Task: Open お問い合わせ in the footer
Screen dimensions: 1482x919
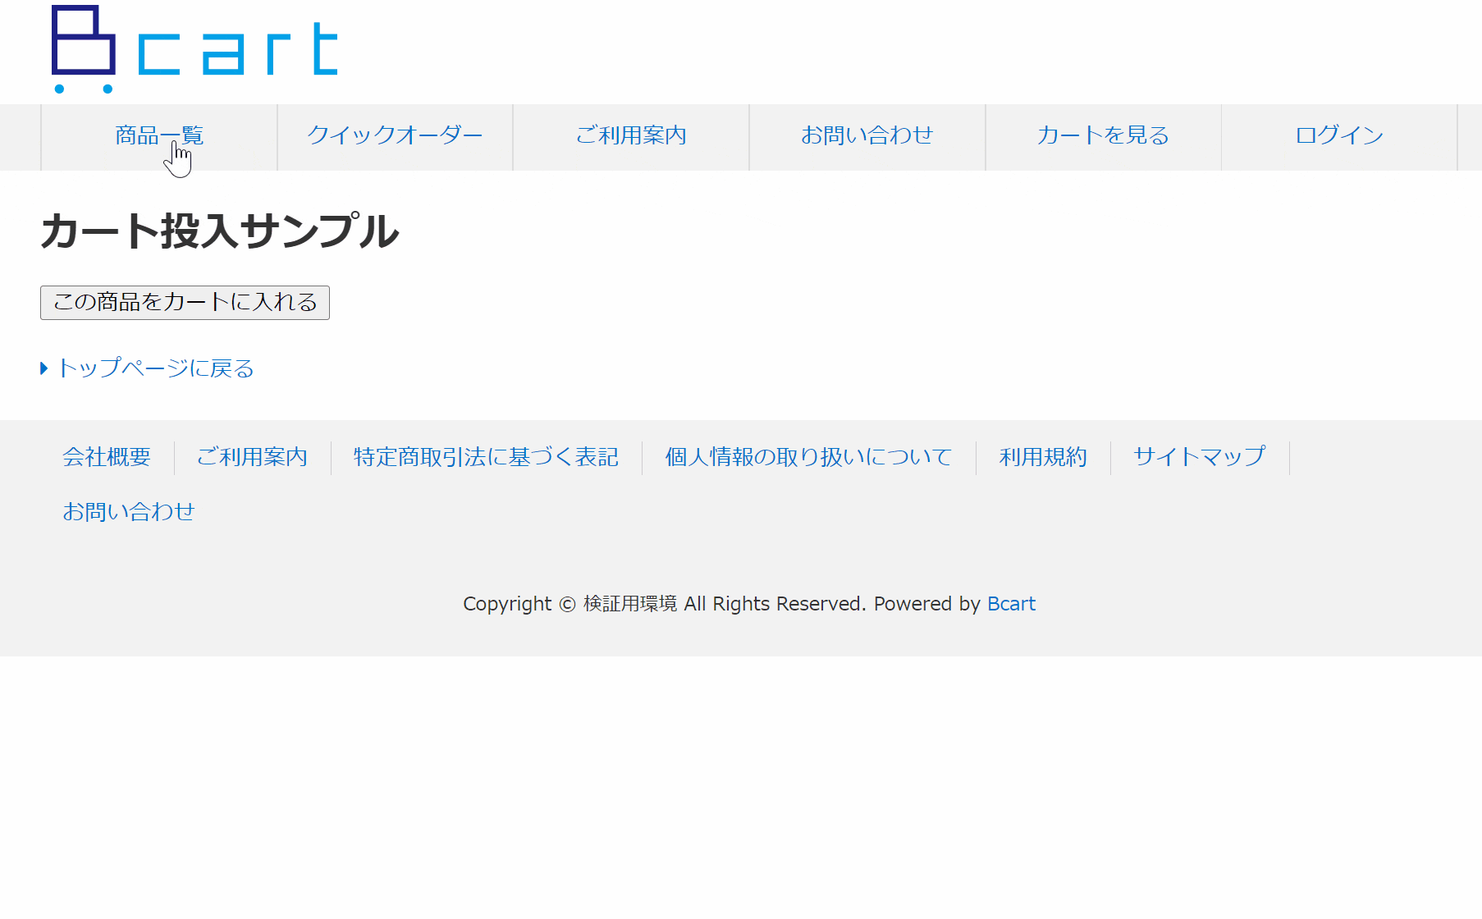Action: (x=129, y=512)
